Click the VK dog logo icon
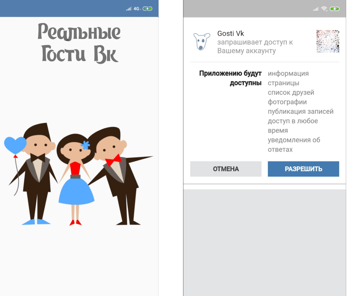This screenshot has width=352, height=296. pyautogui.click(x=202, y=42)
